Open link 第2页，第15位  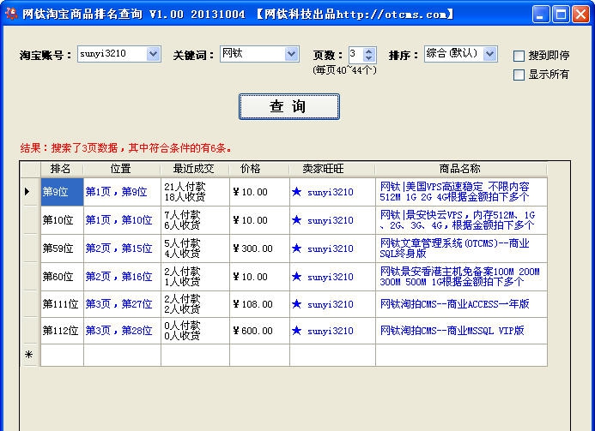118,248
